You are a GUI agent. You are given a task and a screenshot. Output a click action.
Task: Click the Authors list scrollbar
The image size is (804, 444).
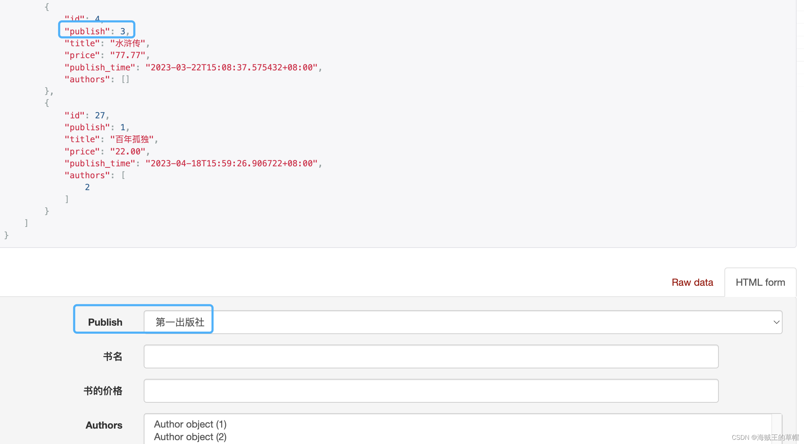777,429
